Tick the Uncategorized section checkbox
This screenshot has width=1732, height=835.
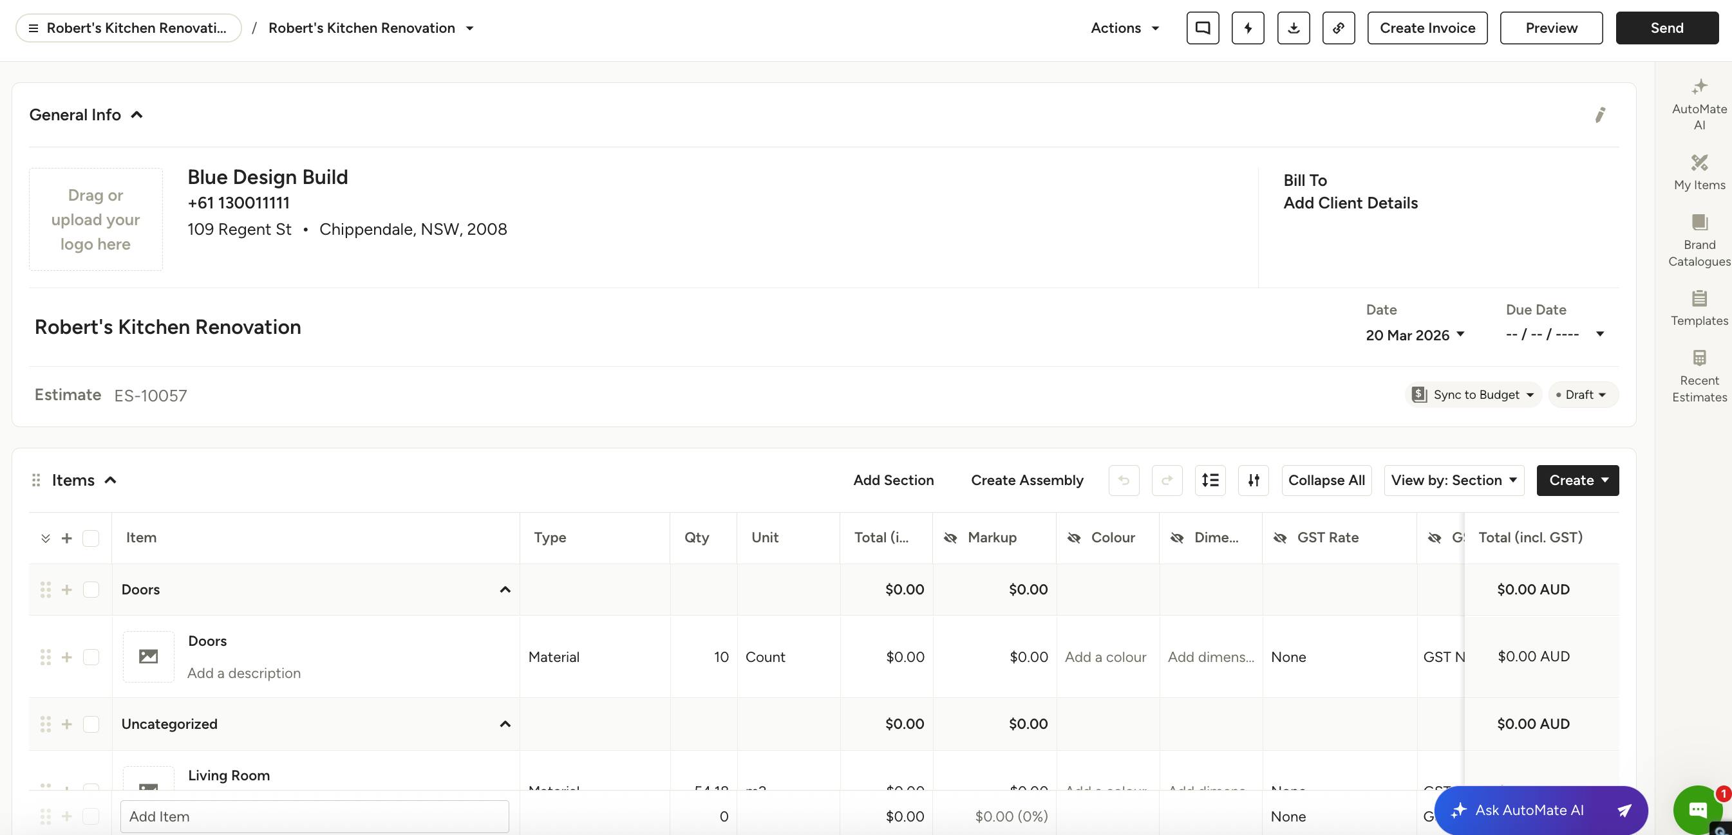click(91, 724)
